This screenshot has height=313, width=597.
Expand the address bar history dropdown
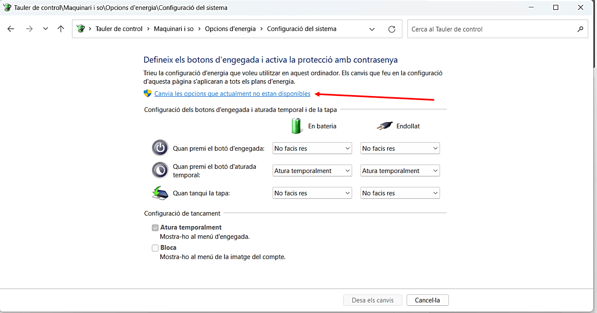pos(372,29)
